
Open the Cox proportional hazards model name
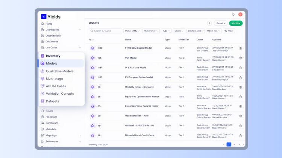(x=141, y=106)
